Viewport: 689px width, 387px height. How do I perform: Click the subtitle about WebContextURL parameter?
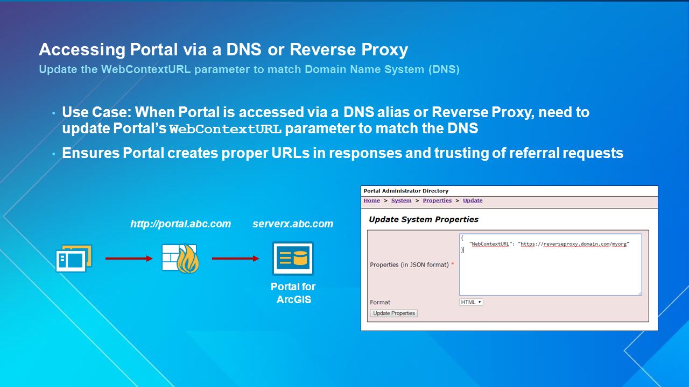pos(249,70)
